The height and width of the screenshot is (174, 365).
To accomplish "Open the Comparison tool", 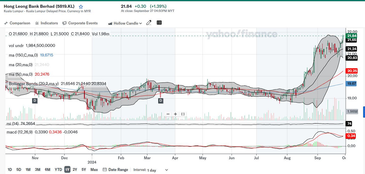I will click(x=17, y=23).
